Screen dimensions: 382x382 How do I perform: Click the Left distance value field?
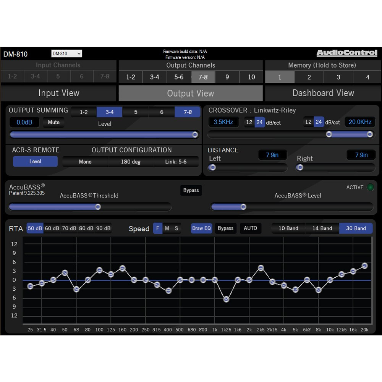click(x=272, y=155)
